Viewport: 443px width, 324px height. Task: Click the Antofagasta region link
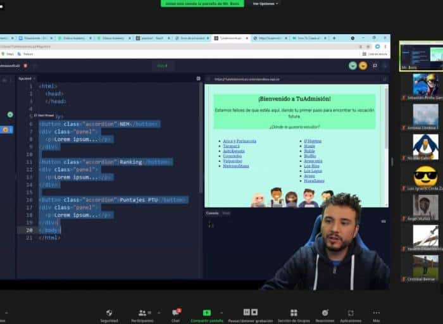234,151
